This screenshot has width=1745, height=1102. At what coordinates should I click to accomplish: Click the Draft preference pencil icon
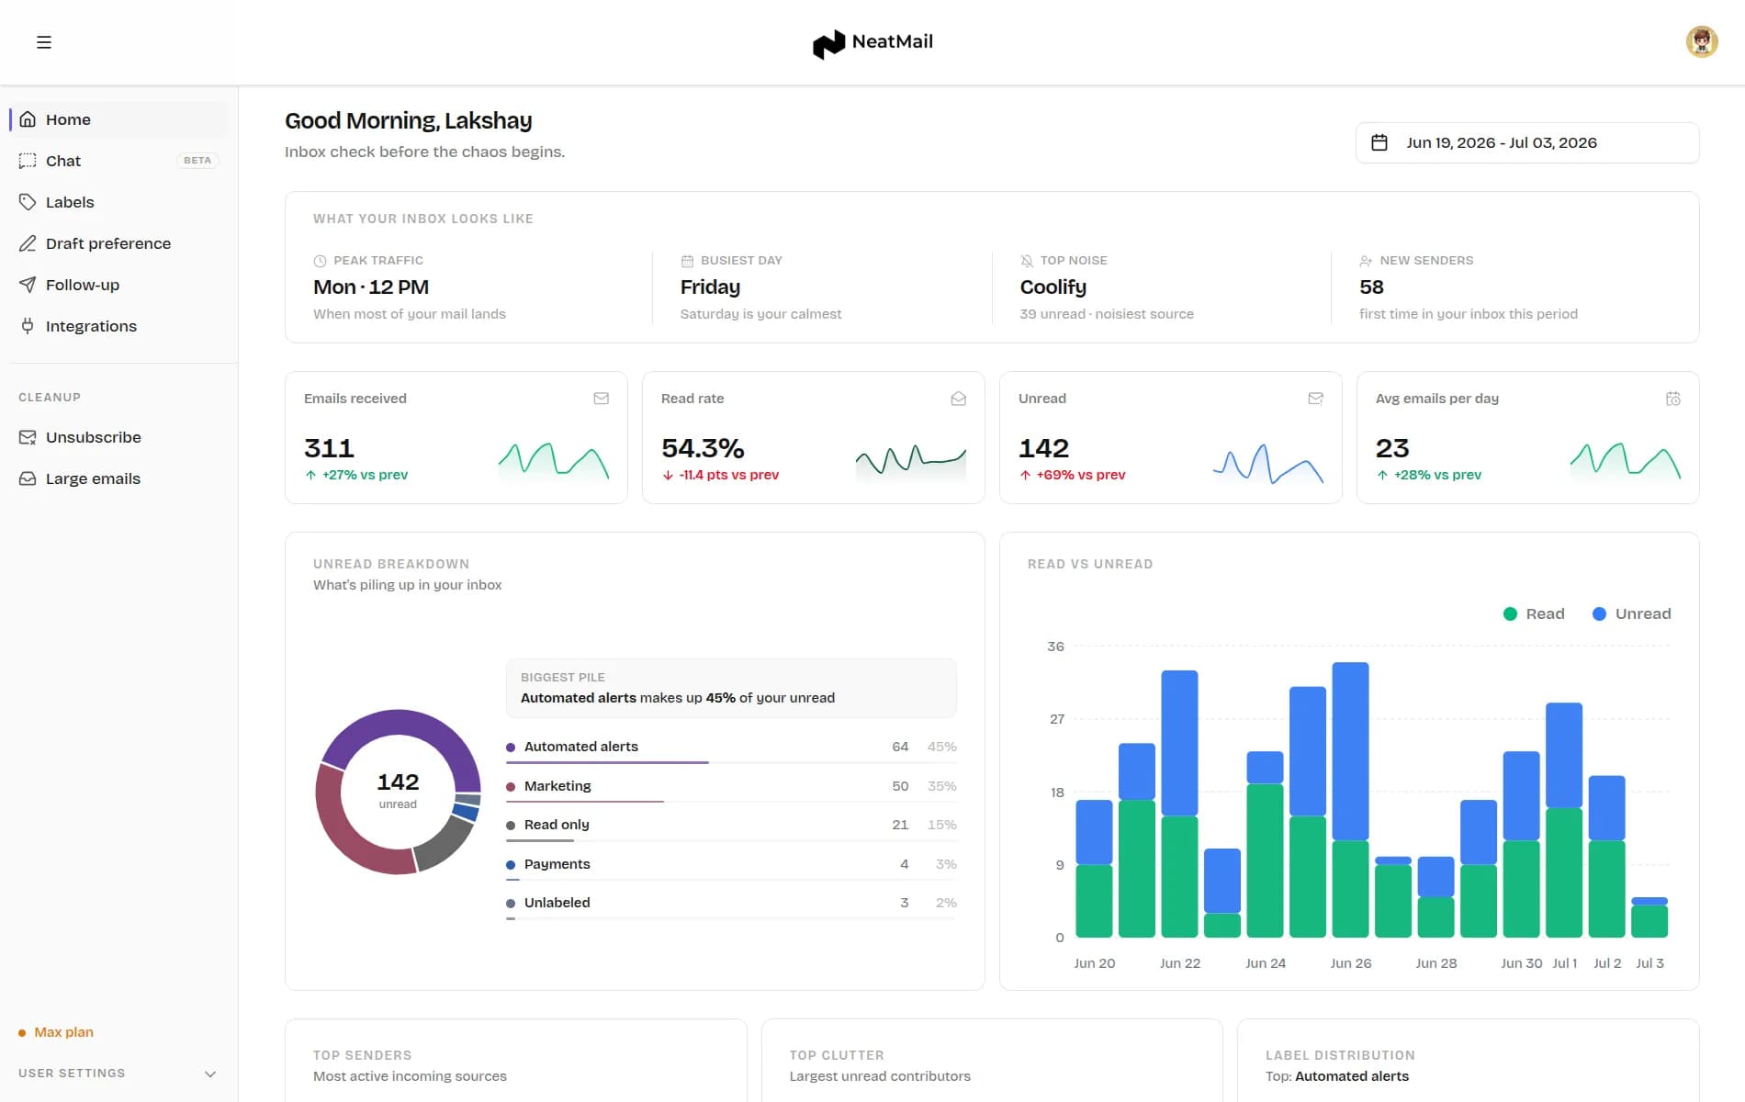click(x=28, y=243)
